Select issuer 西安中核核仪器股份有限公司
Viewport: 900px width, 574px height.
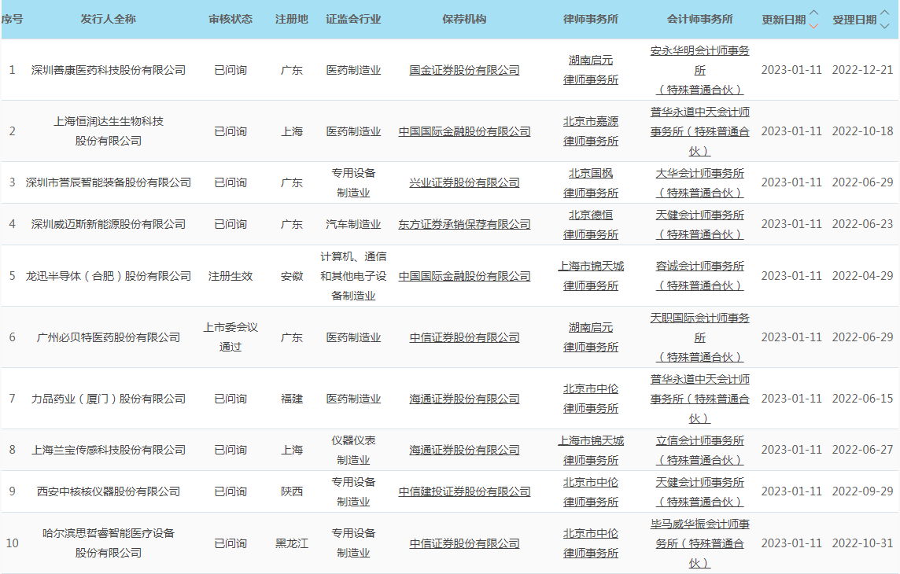pos(109,491)
